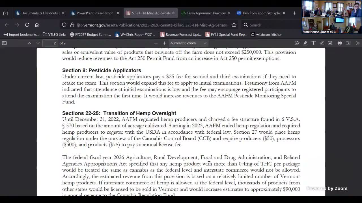View site security lock information
362x203 pixels.
(72, 25)
